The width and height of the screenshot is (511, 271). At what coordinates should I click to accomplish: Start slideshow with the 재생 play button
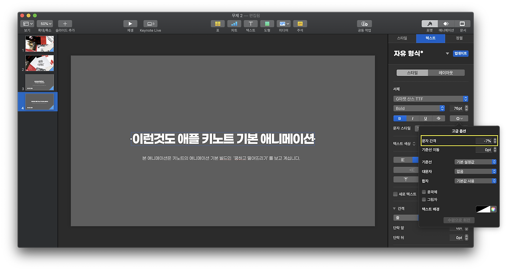click(130, 24)
